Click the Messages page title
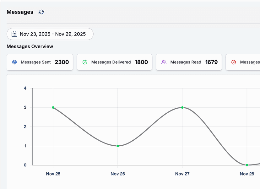 (x=20, y=12)
